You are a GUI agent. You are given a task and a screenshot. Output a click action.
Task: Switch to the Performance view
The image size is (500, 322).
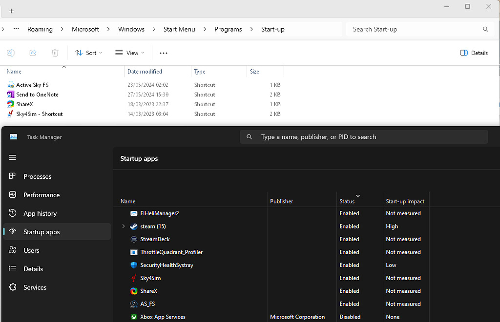tap(42, 195)
